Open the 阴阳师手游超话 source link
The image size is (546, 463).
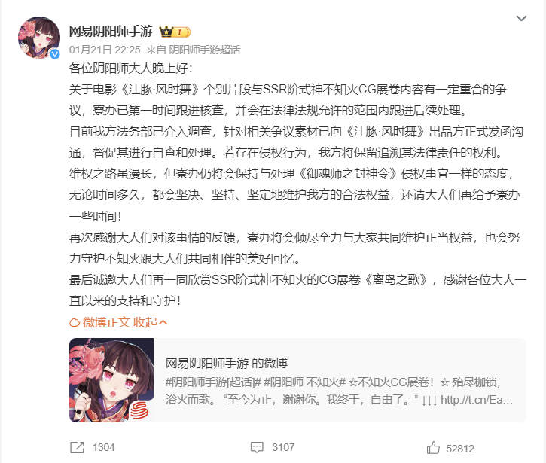click(x=205, y=50)
